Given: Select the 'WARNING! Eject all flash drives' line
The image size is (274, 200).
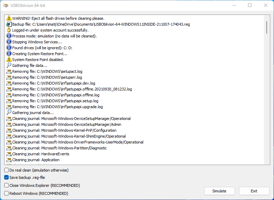Looking at the screenshot, I should [x=58, y=18].
